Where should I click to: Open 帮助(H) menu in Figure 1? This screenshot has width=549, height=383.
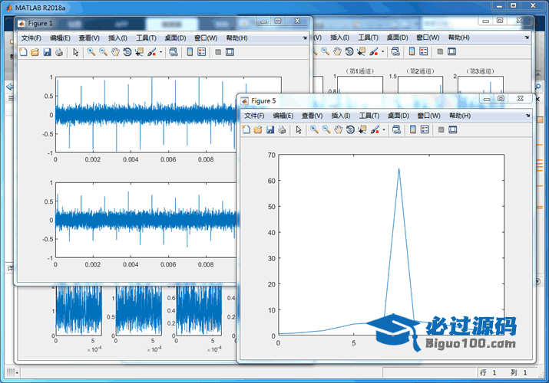(236, 38)
